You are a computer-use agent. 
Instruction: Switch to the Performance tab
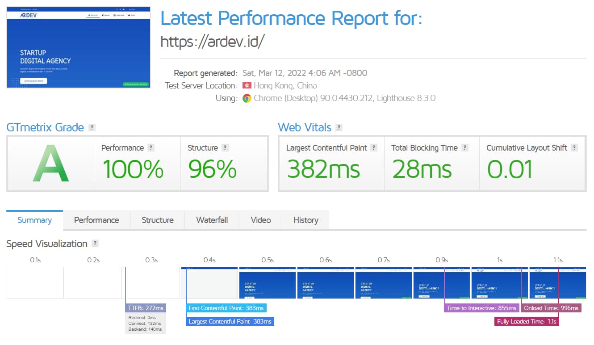(96, 220)
